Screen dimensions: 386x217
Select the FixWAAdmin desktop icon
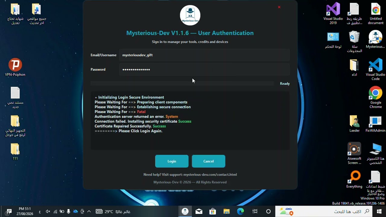pyautogui.click(x=375, y=124)
